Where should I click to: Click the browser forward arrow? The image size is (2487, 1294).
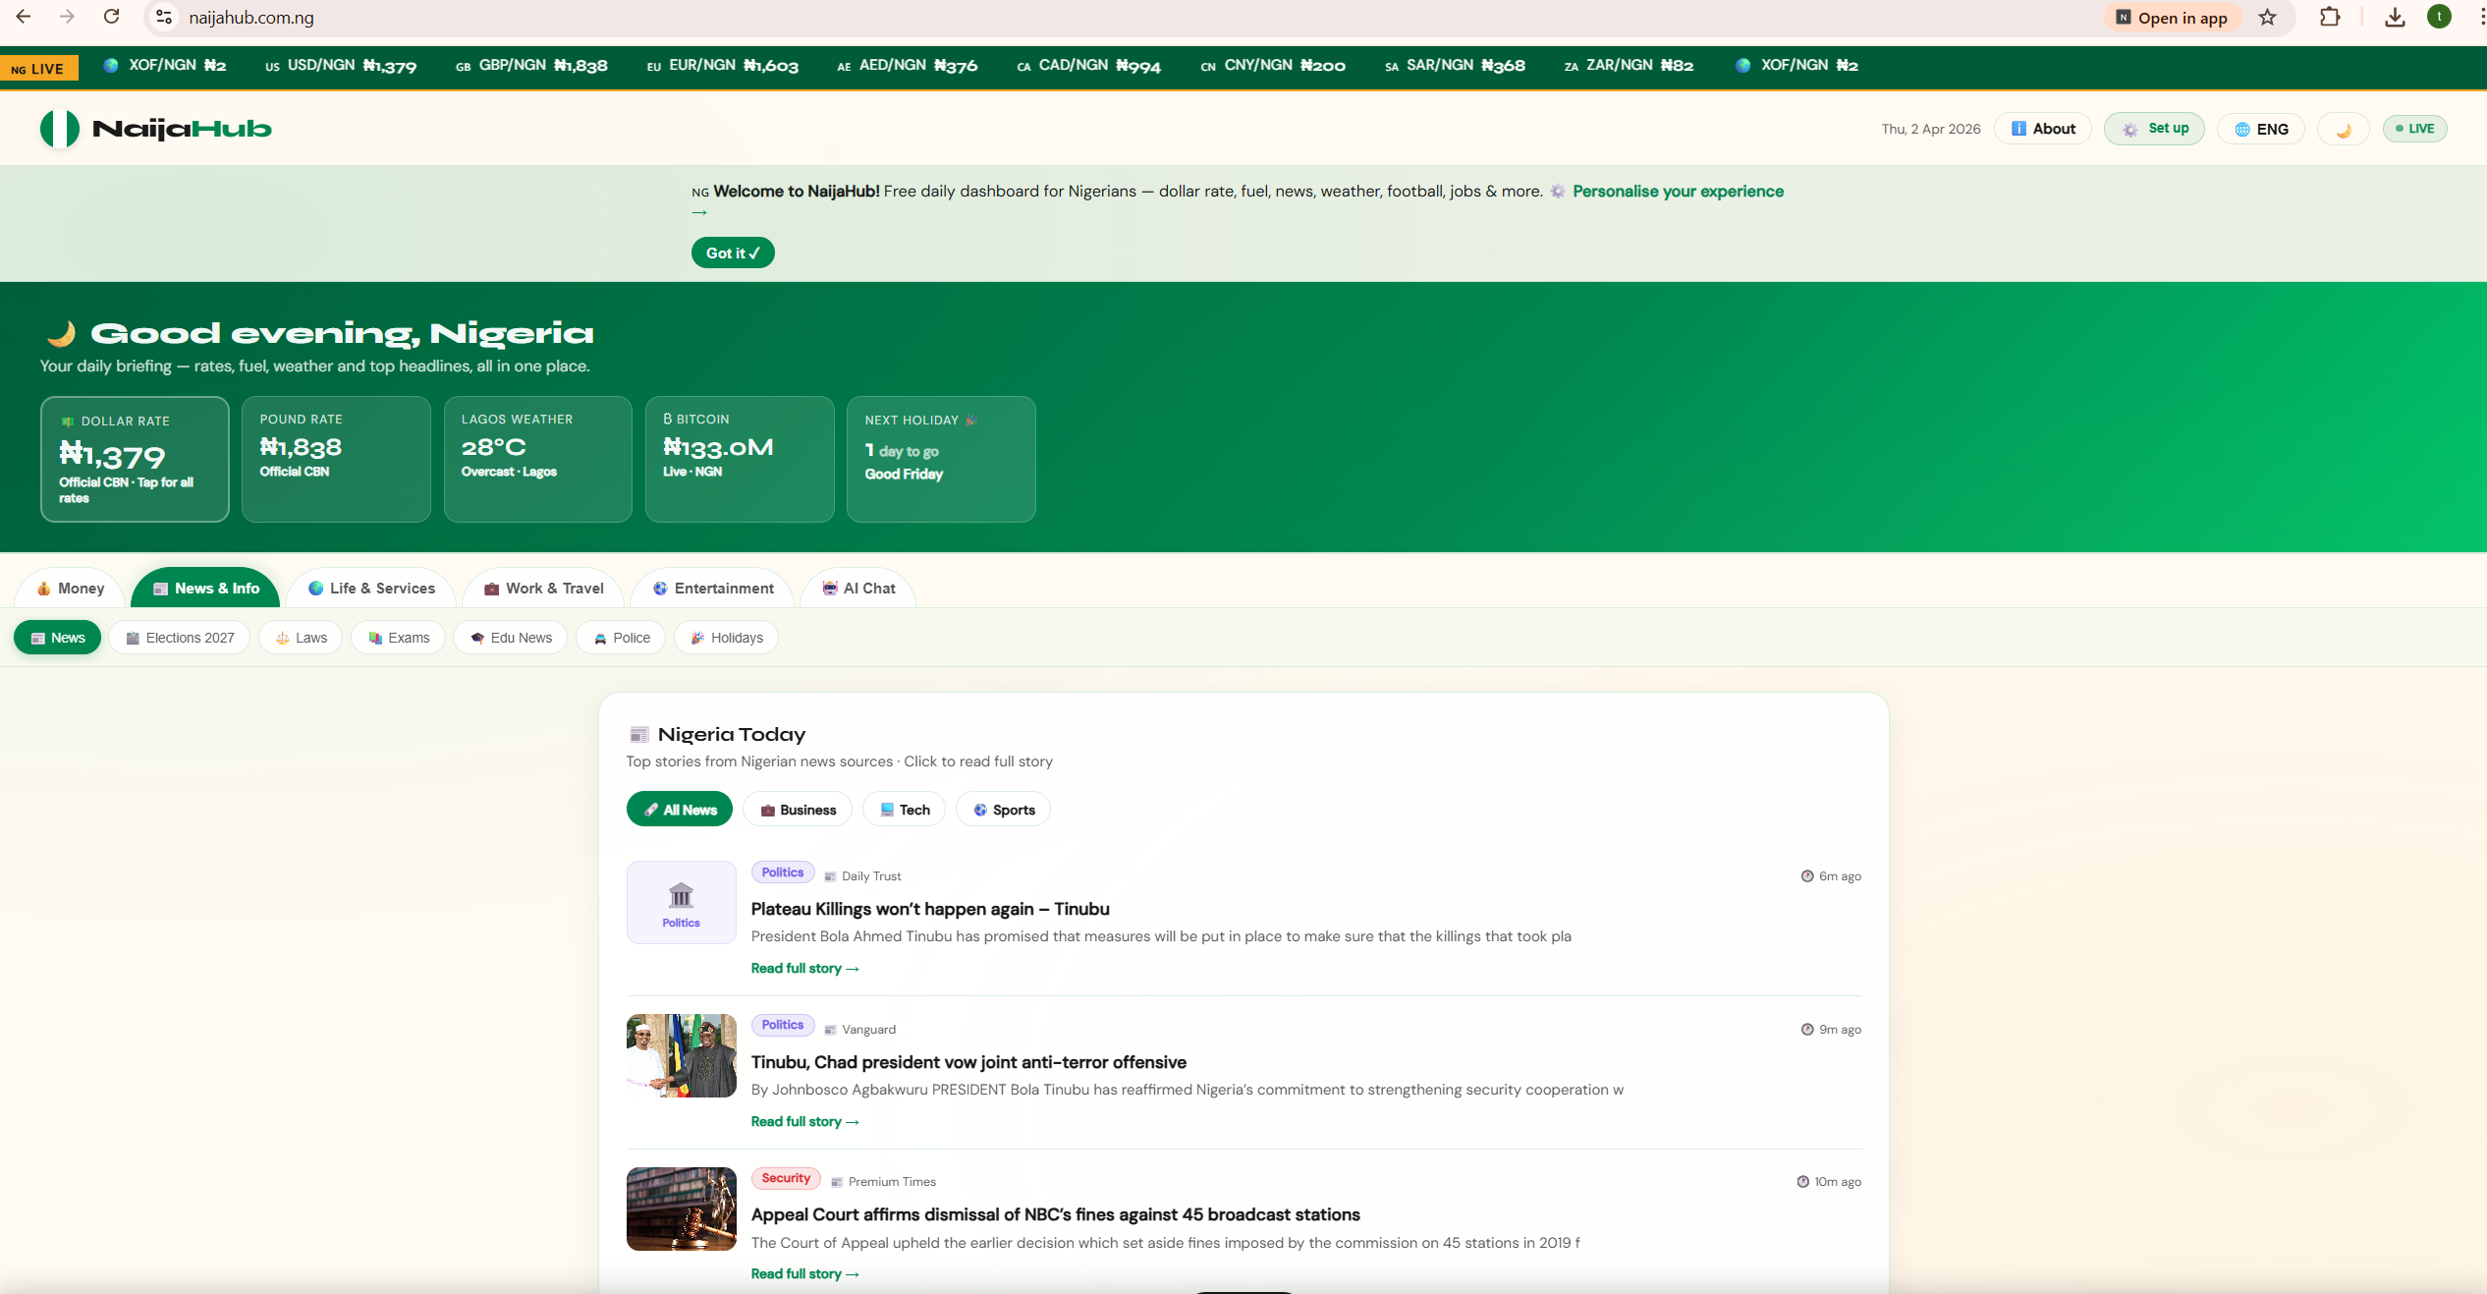67,17
